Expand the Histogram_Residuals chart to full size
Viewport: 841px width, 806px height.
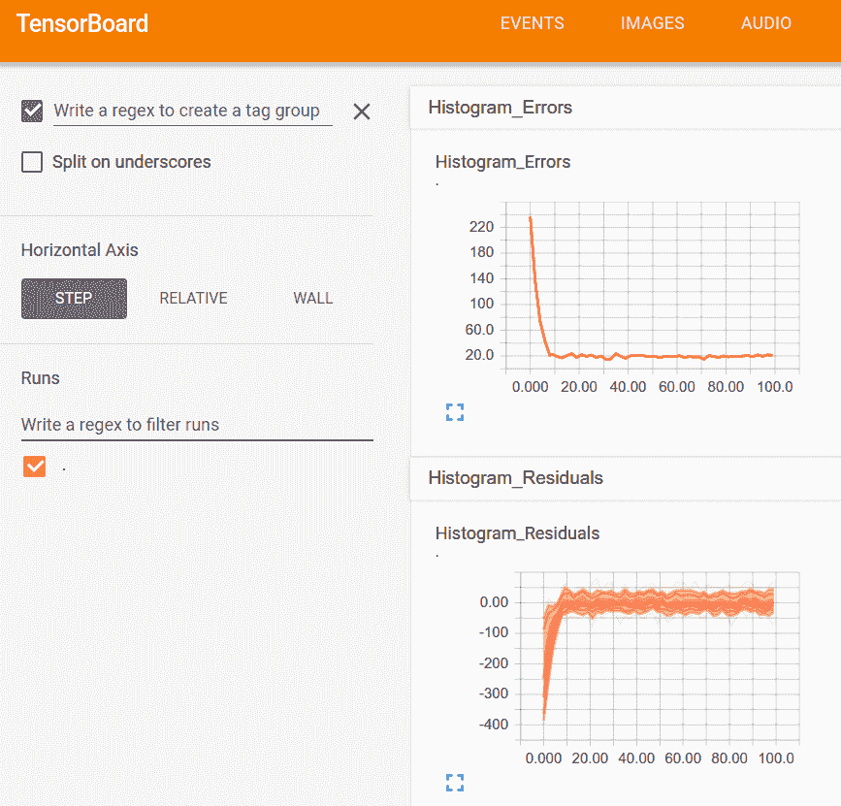pos(455,783)
